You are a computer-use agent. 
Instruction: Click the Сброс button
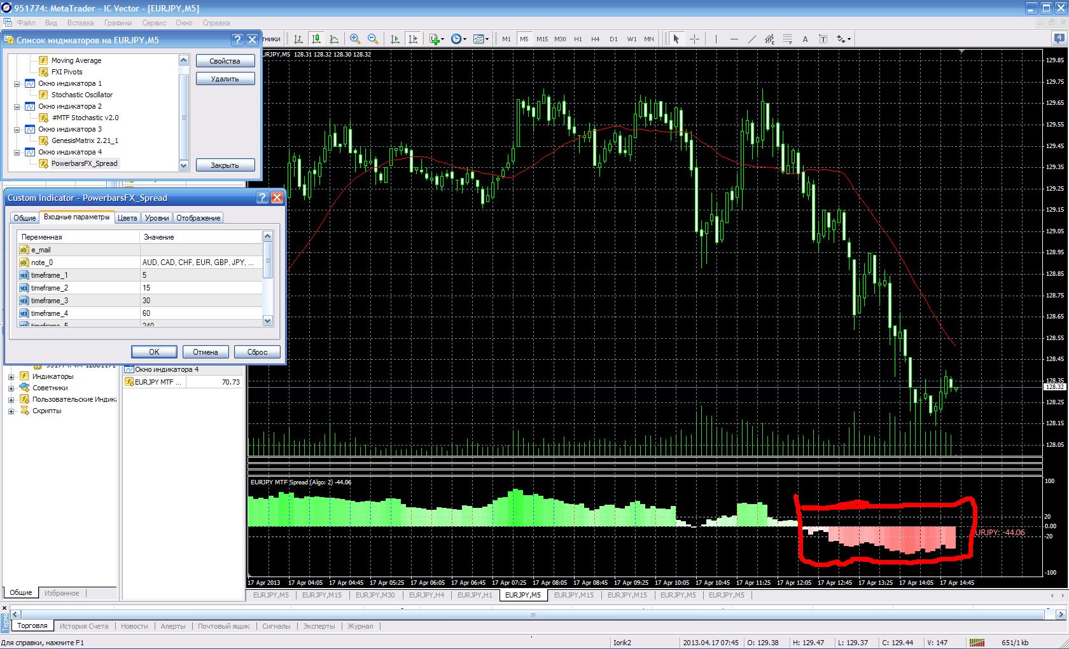(257, 352)
